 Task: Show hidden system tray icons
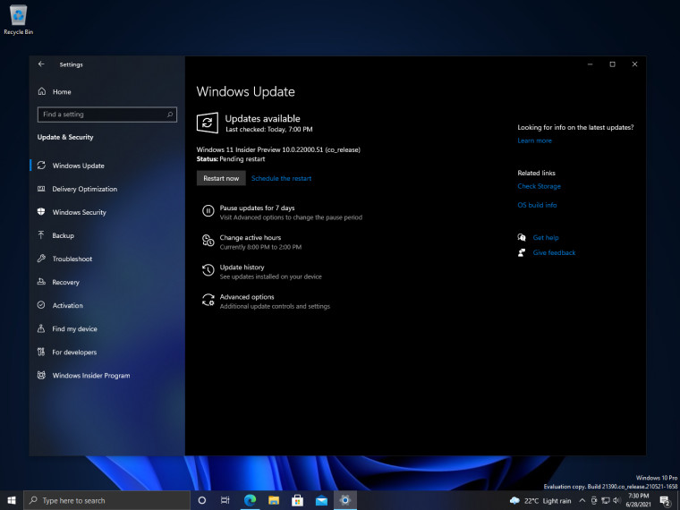point(582,500)
